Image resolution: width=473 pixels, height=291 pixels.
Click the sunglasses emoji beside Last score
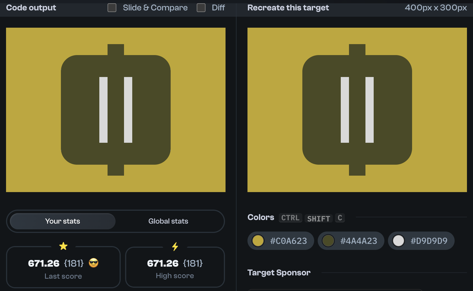tap(94, 263)
